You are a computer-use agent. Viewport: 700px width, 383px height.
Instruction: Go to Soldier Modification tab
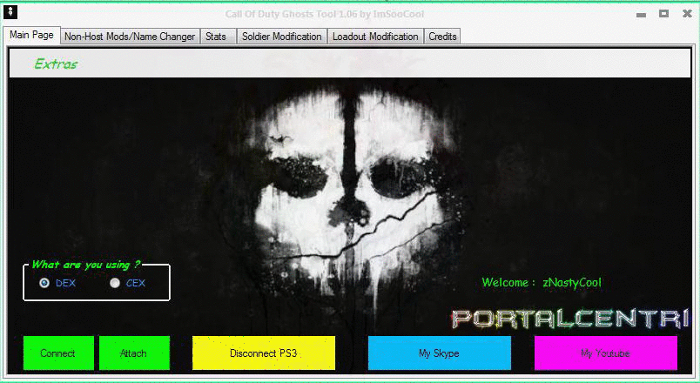pos(282,37)
